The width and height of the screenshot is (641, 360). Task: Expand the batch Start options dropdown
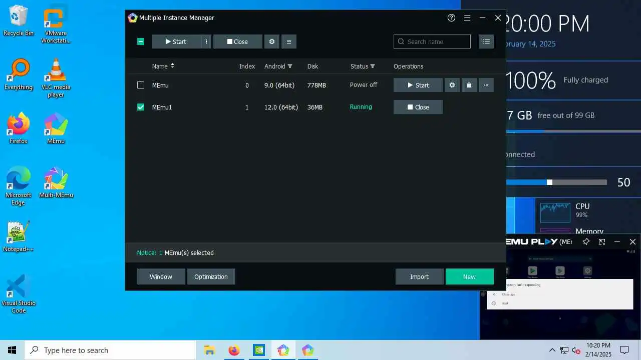206,41
